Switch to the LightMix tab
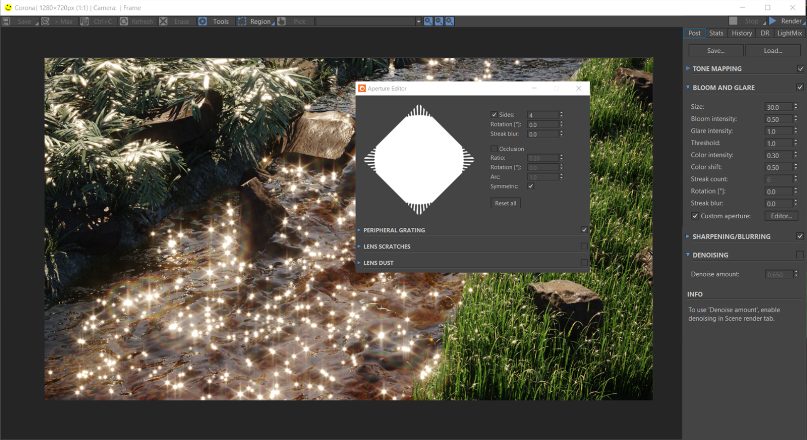The height and width of the screenshot is (440, 807). click(790, 33)
